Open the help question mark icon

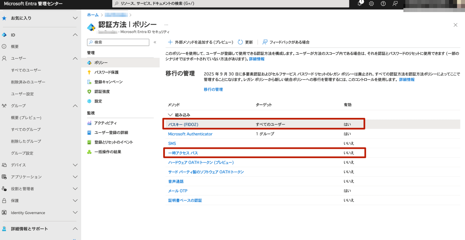tap(383, 4)
